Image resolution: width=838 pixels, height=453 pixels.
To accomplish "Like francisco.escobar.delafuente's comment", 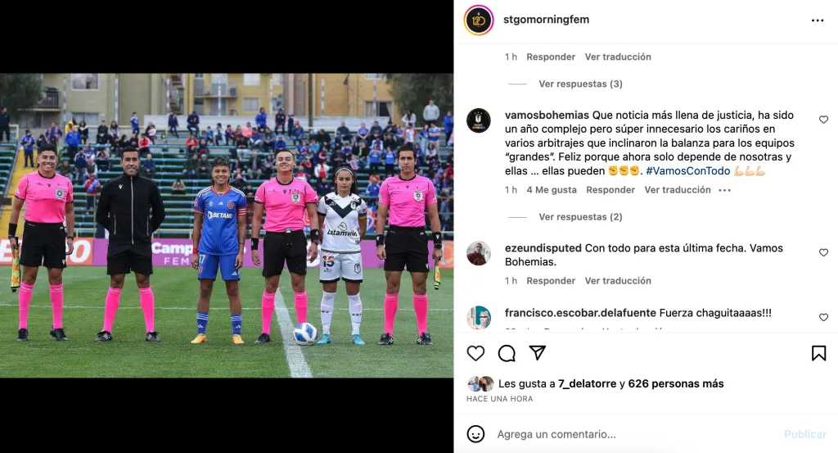I will [x=823, y=317].
